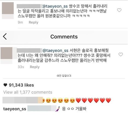Tap the black heart beside 91,343 likes
The height and width of the screenshot is (115, 128).
click(x=5, y=85)
